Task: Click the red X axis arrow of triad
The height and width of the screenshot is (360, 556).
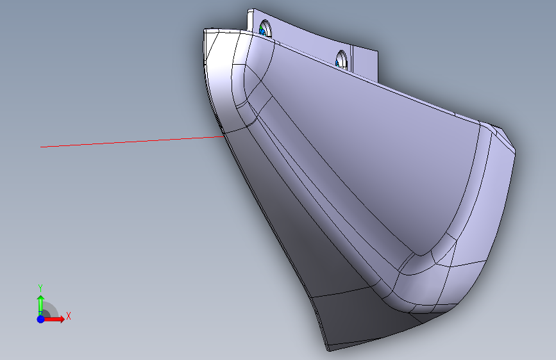Action: tap(55, 319)
